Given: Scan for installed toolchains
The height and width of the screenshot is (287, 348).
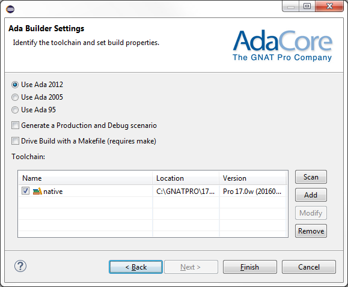Looking at the screenshot, I should click(x=311, y=177).
